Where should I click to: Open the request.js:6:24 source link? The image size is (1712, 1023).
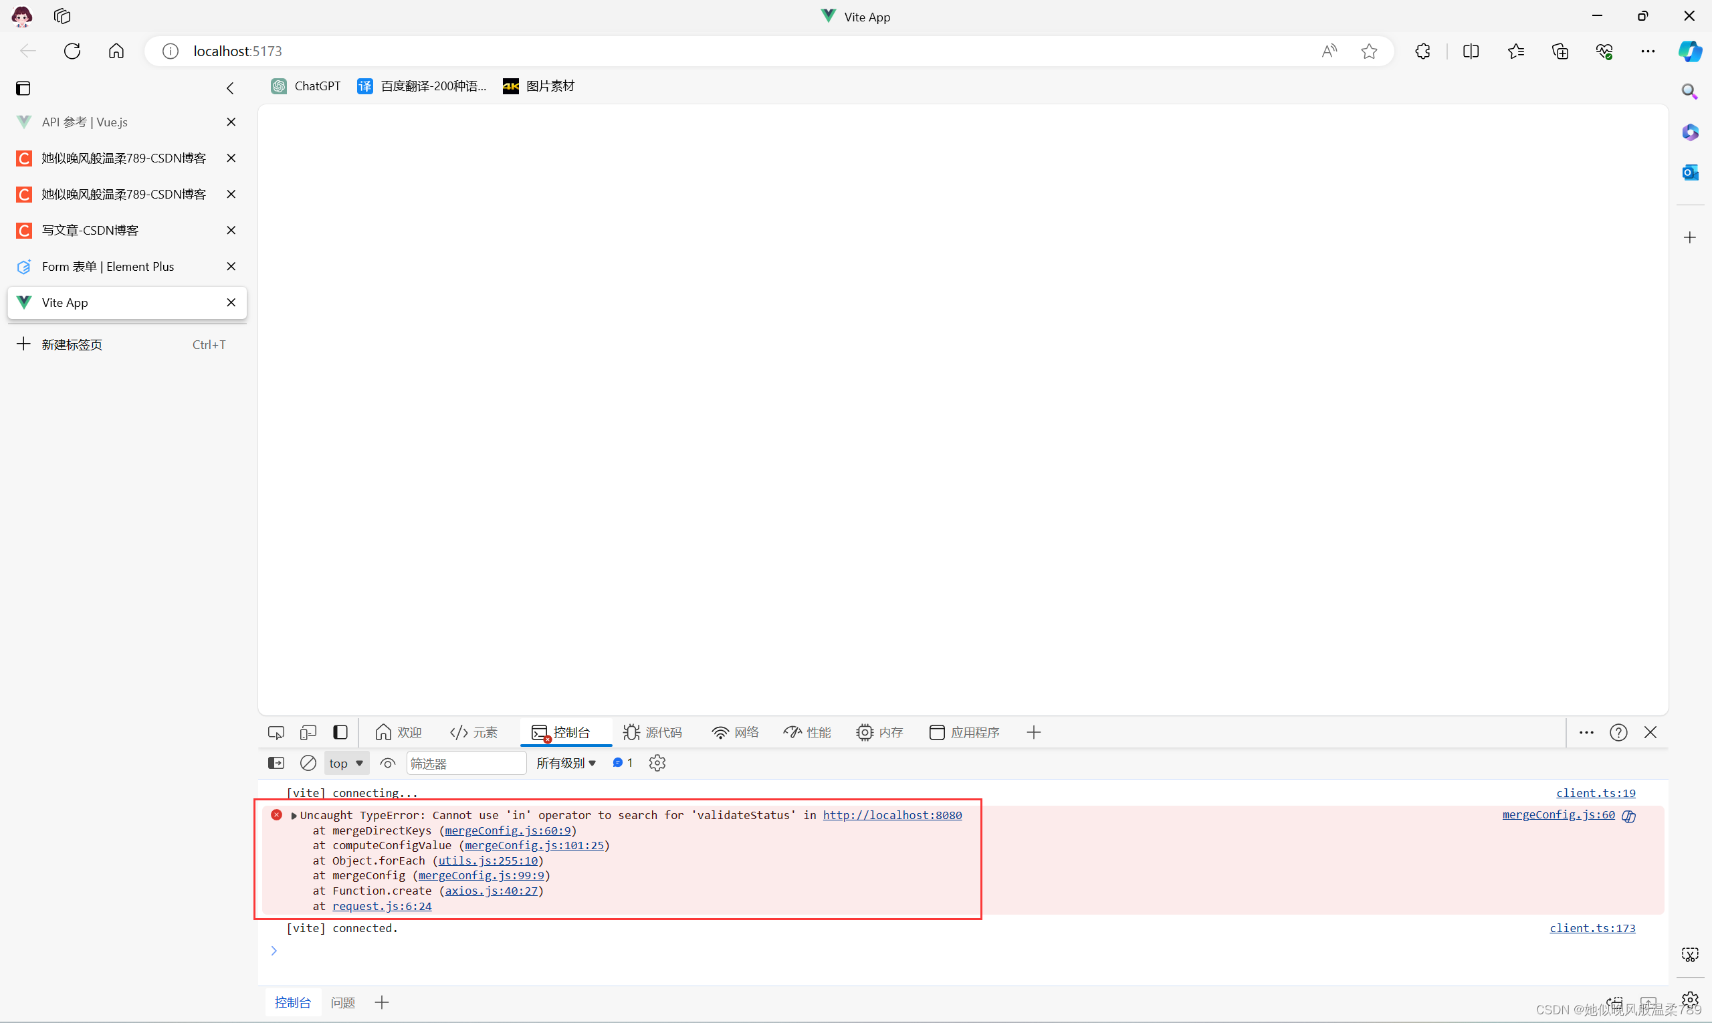382,906
